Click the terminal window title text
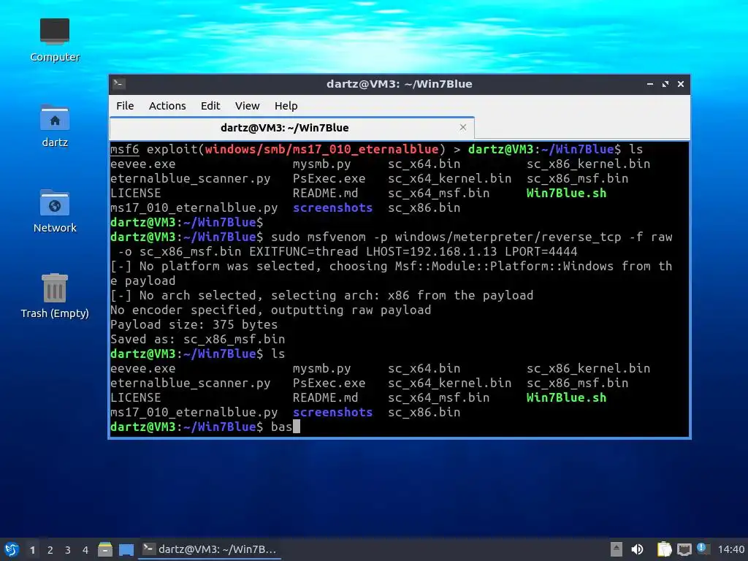This screenshot has width=748, height=561. tap(400, 84)
